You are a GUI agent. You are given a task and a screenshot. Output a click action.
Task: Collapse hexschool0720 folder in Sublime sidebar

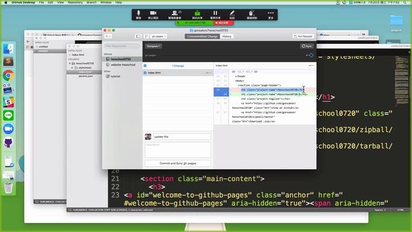point(70,63)
